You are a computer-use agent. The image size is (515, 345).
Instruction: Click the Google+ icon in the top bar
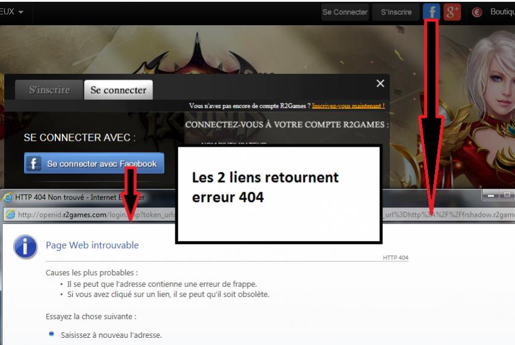tap(452, 11)
